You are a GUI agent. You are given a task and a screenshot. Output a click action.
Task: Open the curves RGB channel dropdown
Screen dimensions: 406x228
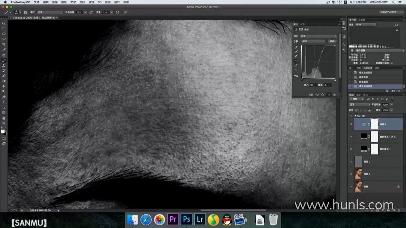[x=313, y=41]
